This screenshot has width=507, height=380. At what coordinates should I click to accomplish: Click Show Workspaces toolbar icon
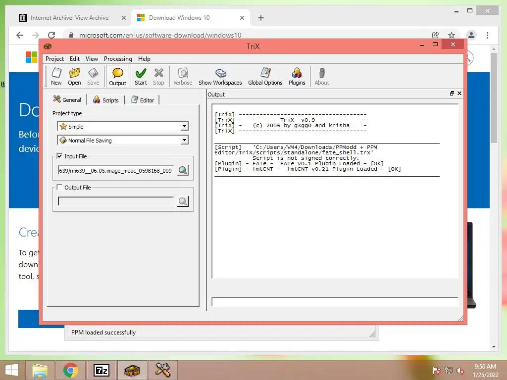[220, 76]
